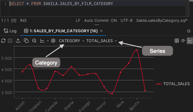193x112 pixels.
Task: Click the Horror axis label
Action: click(101, 106)
